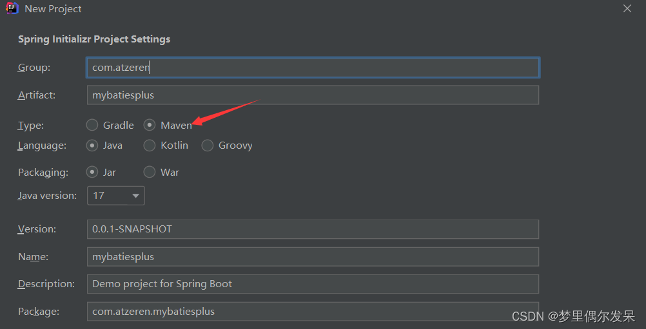This screenshot has height=329, width=646.
Task: Click into the Artifact text field
Action: tap(313, 95)
